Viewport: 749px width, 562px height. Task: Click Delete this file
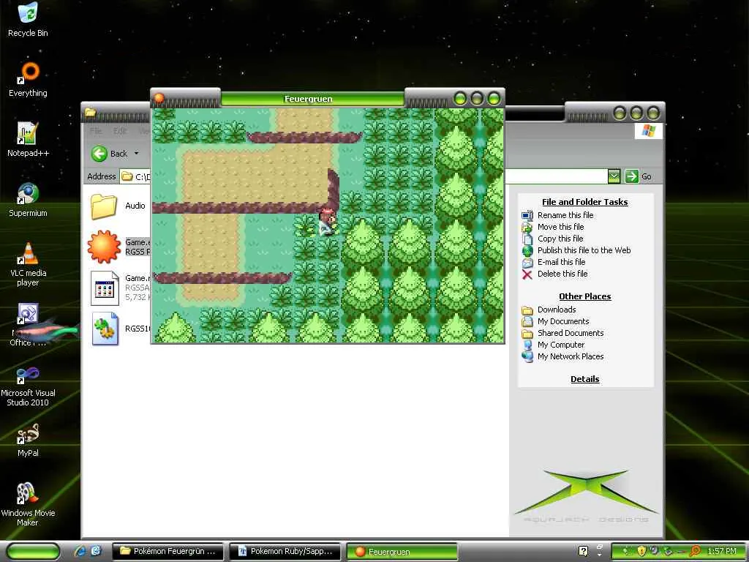pos(562,274)
